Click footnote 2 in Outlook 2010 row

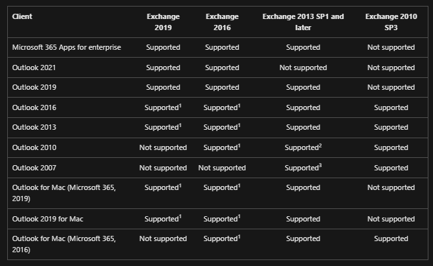(320, 145)
